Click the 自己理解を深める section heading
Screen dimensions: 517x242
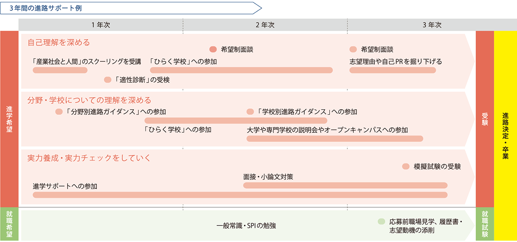coord(59,43)
